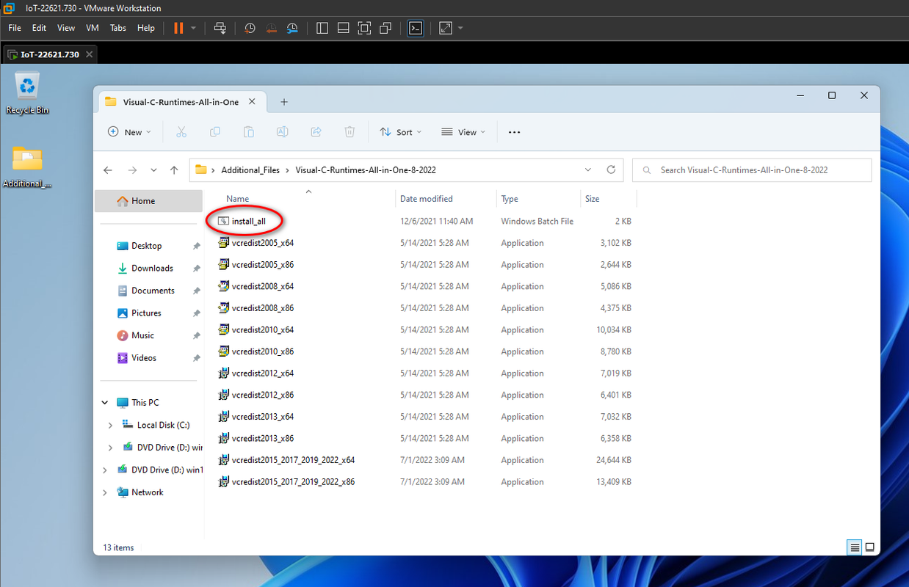
Task: Click the Copy icon in Explorer toolbar
Action: pyautogui.click(x=215, y=132)
